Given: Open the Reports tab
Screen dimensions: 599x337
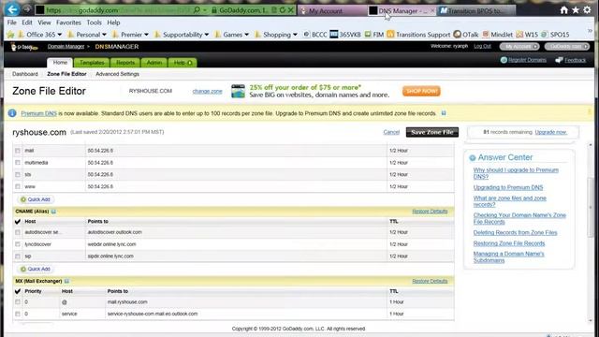Looking at the screenshot, I should pos(125,63).
